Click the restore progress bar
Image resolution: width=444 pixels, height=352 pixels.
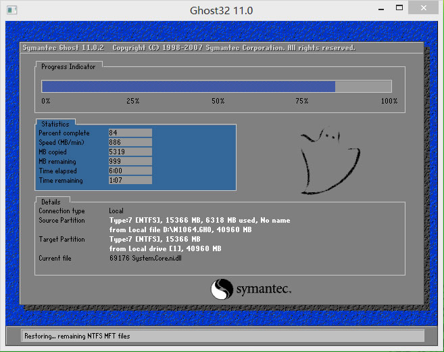point(216,86)
